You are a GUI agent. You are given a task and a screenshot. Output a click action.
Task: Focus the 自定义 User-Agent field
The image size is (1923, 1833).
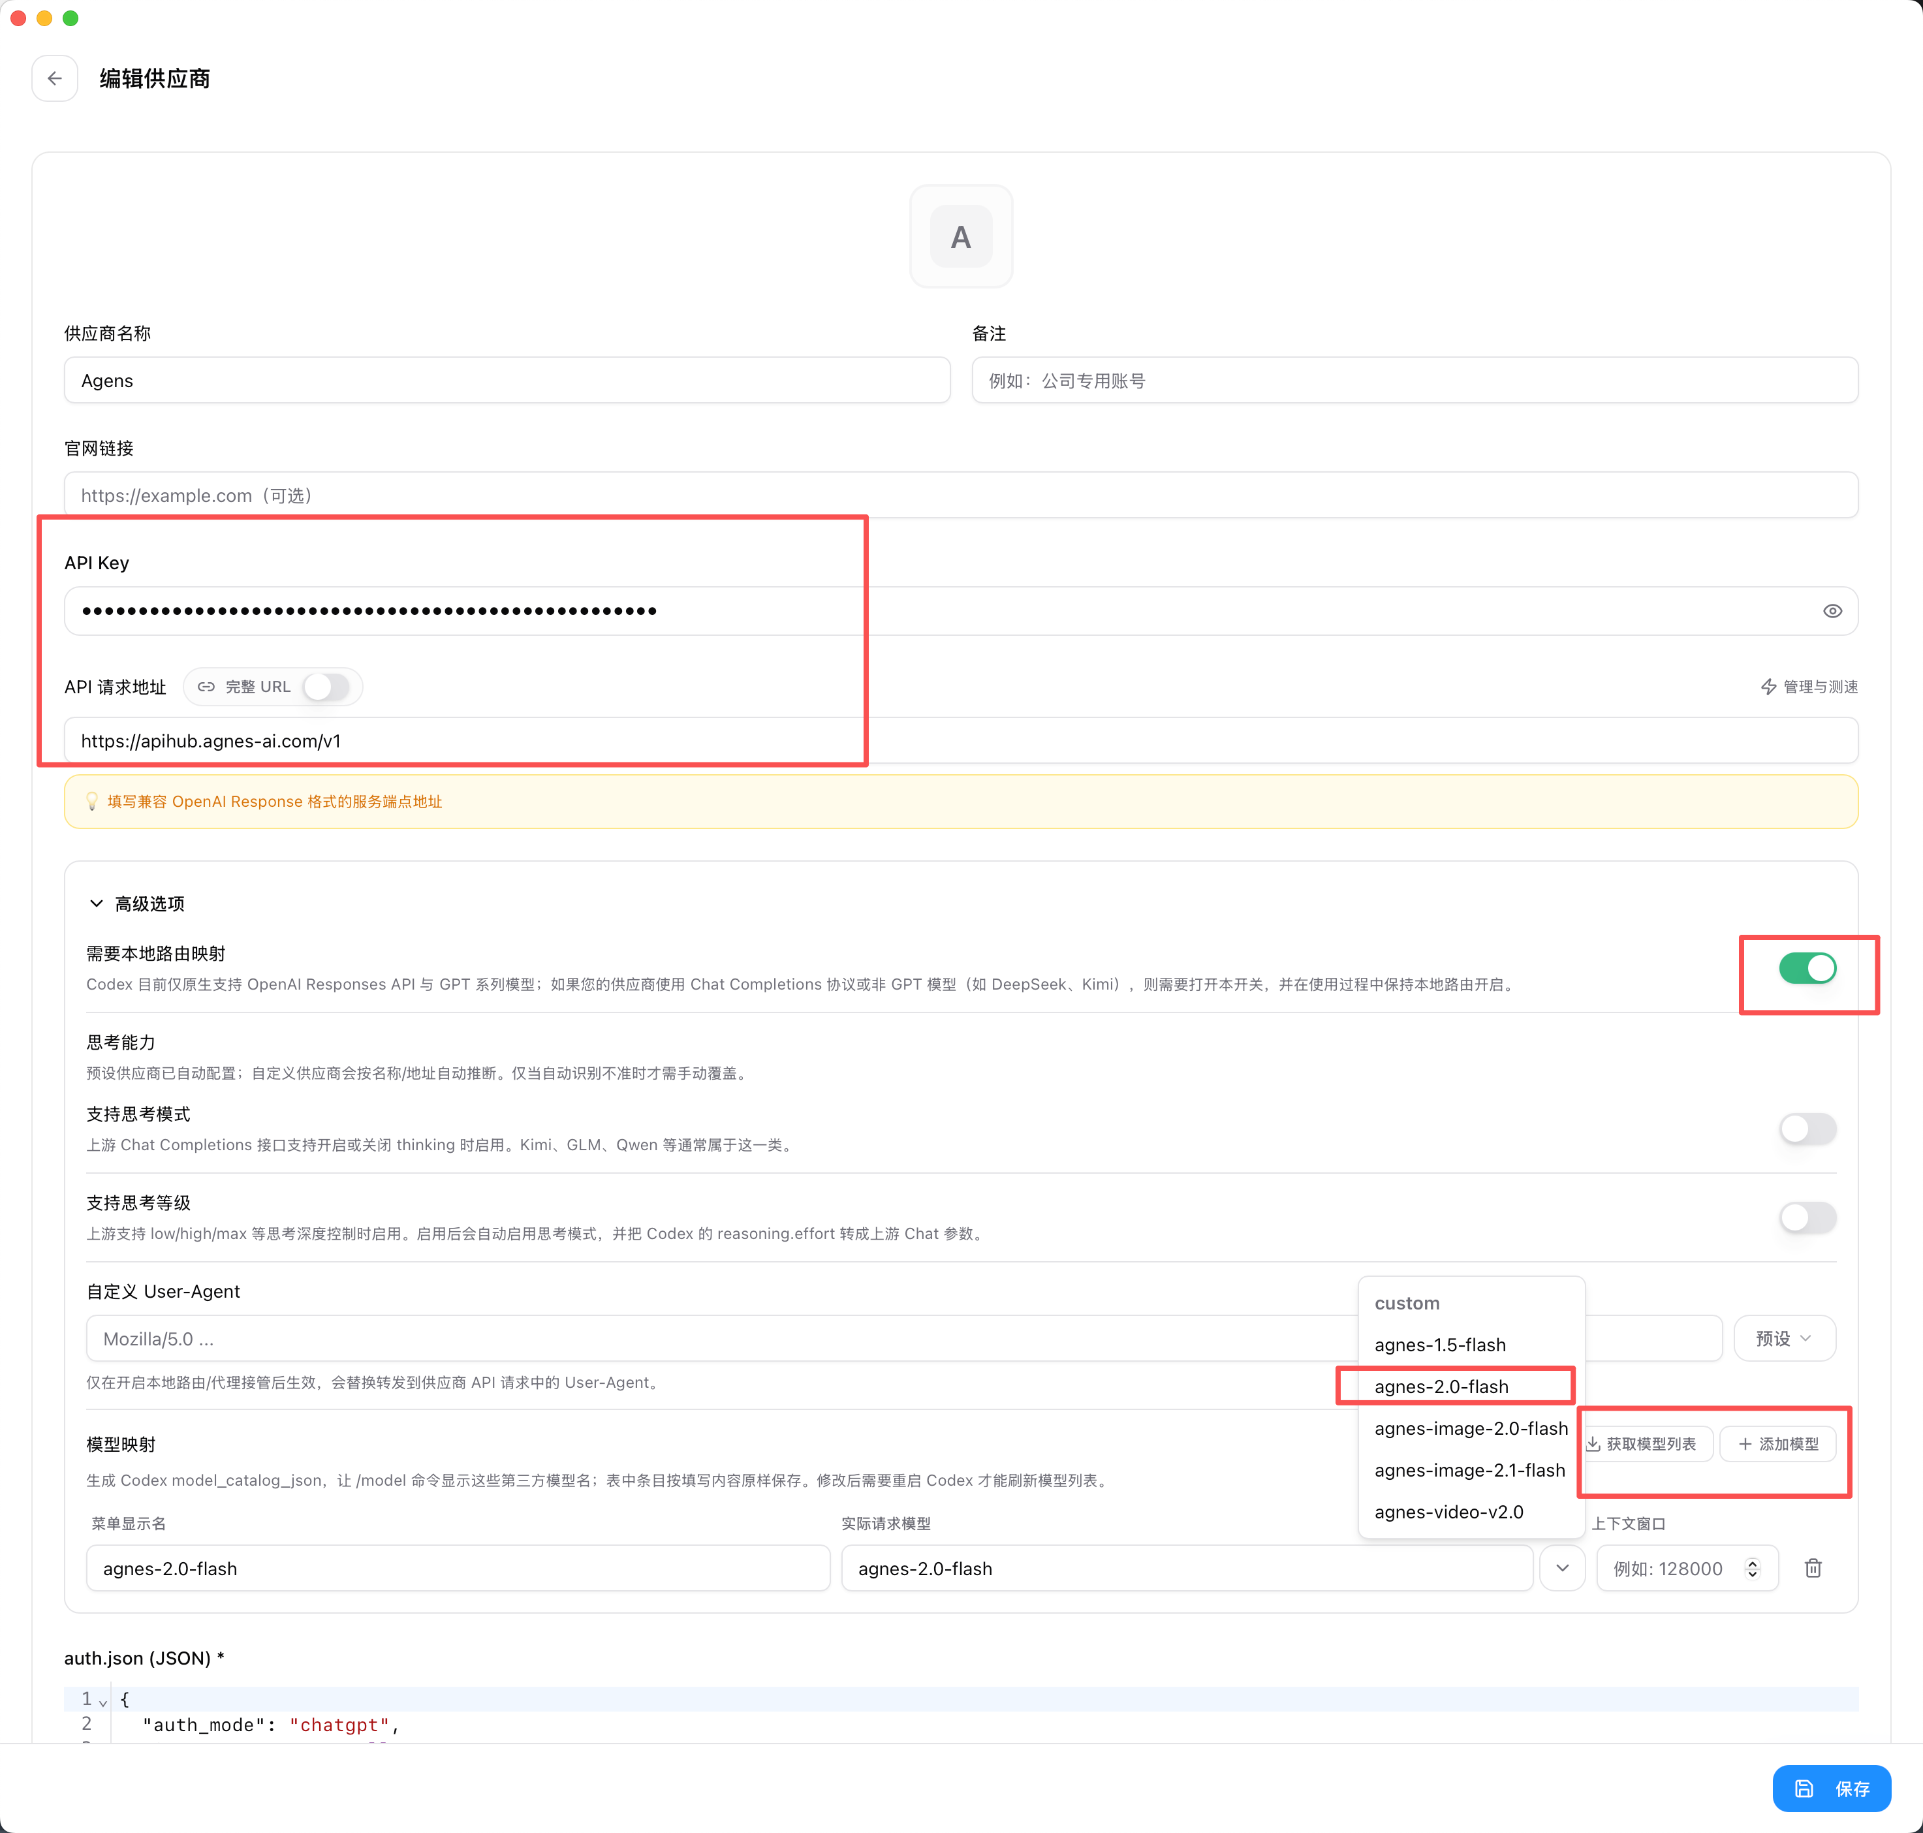(x=904, y=1339)
